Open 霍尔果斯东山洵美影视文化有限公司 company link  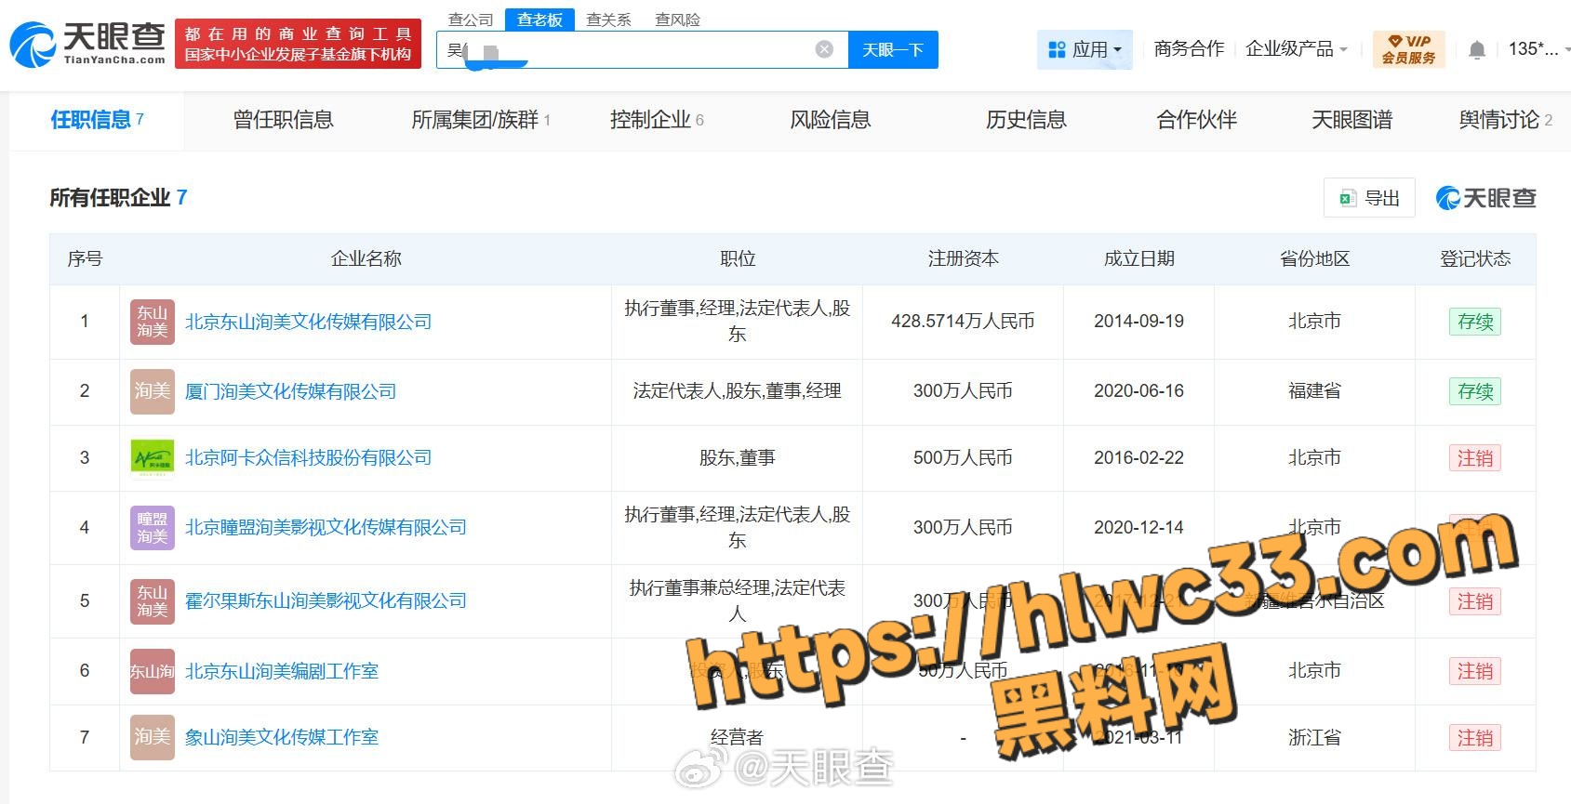click(326, 600)
